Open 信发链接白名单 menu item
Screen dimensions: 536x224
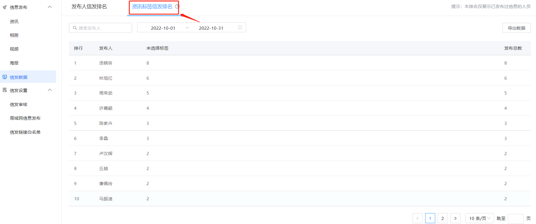pos(25,132)
